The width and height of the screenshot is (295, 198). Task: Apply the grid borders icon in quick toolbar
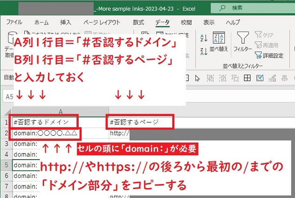point(247,78)
